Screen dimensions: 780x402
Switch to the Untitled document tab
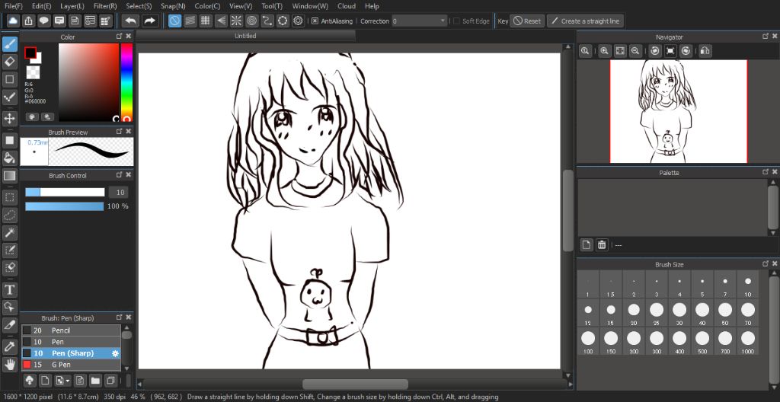(246, 36)
